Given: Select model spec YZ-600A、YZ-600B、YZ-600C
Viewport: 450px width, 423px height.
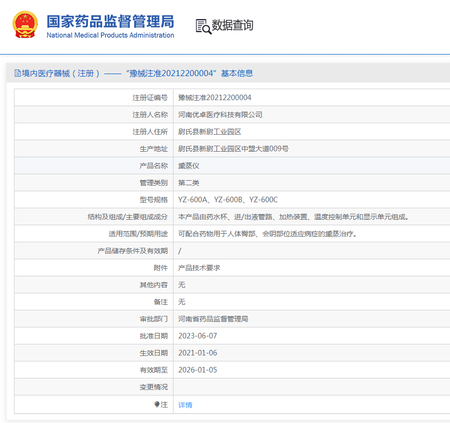Looking at the screenshot, I should (228, 200).
